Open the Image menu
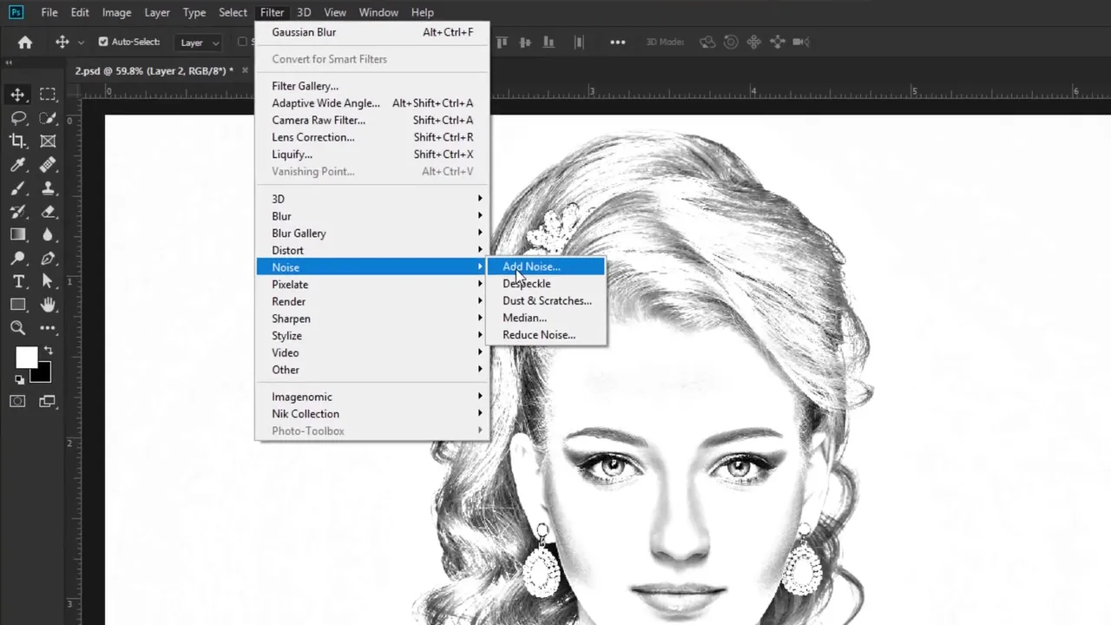The height and width of the screenshot is (625, 1111). click(116, 12)
